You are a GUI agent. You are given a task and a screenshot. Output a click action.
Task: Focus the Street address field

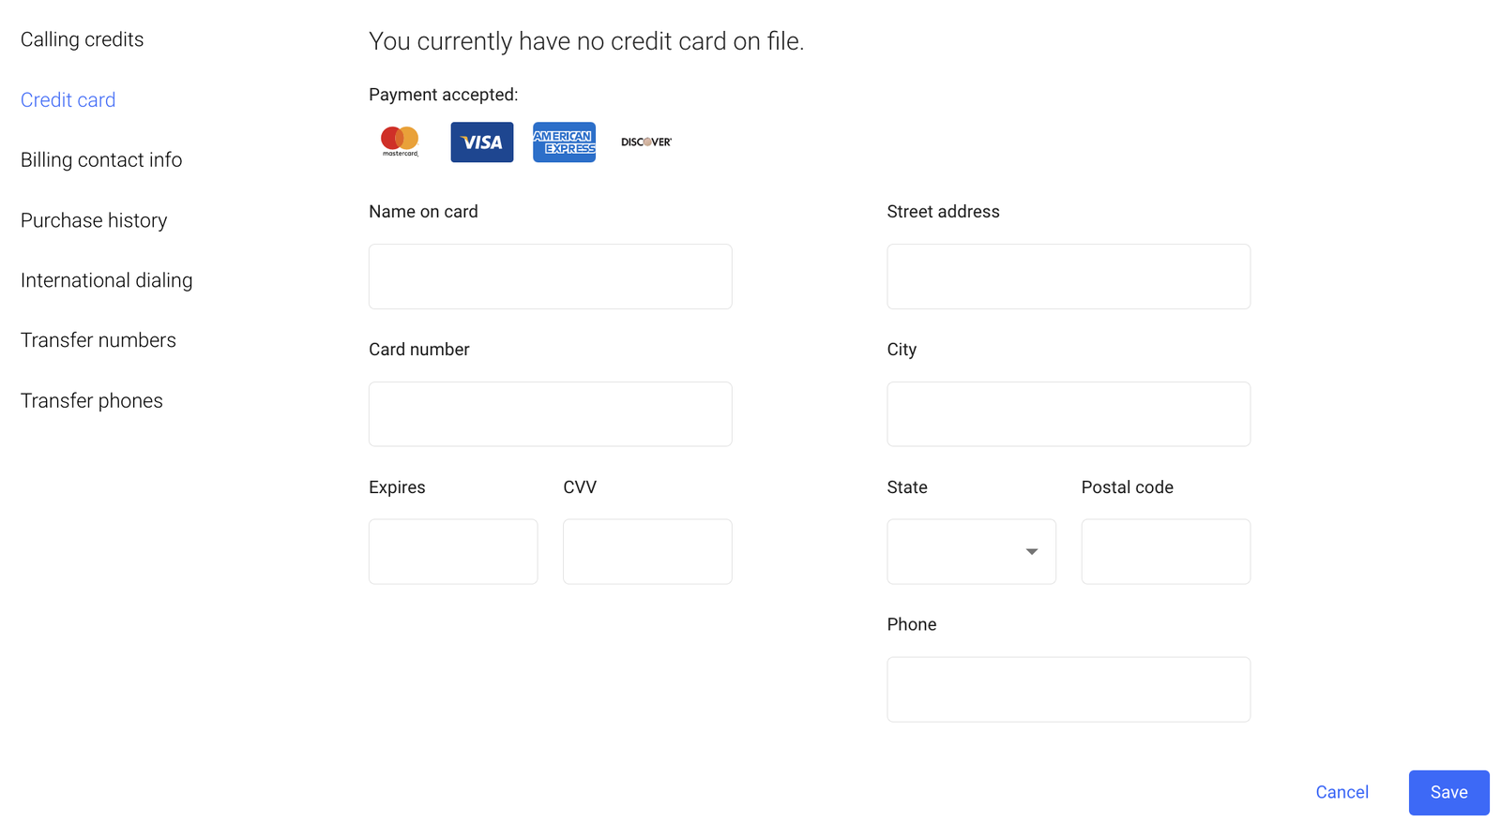1069,276
